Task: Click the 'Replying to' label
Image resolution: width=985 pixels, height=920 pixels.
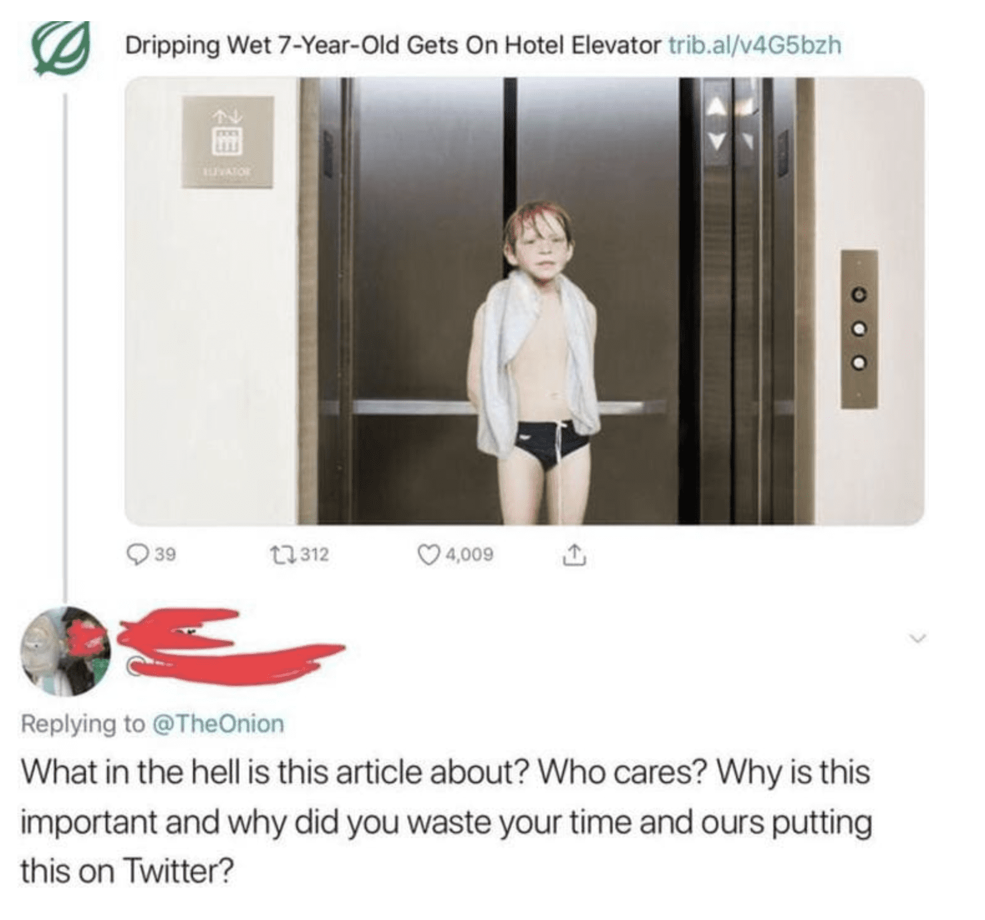Action: pos(83,724)
